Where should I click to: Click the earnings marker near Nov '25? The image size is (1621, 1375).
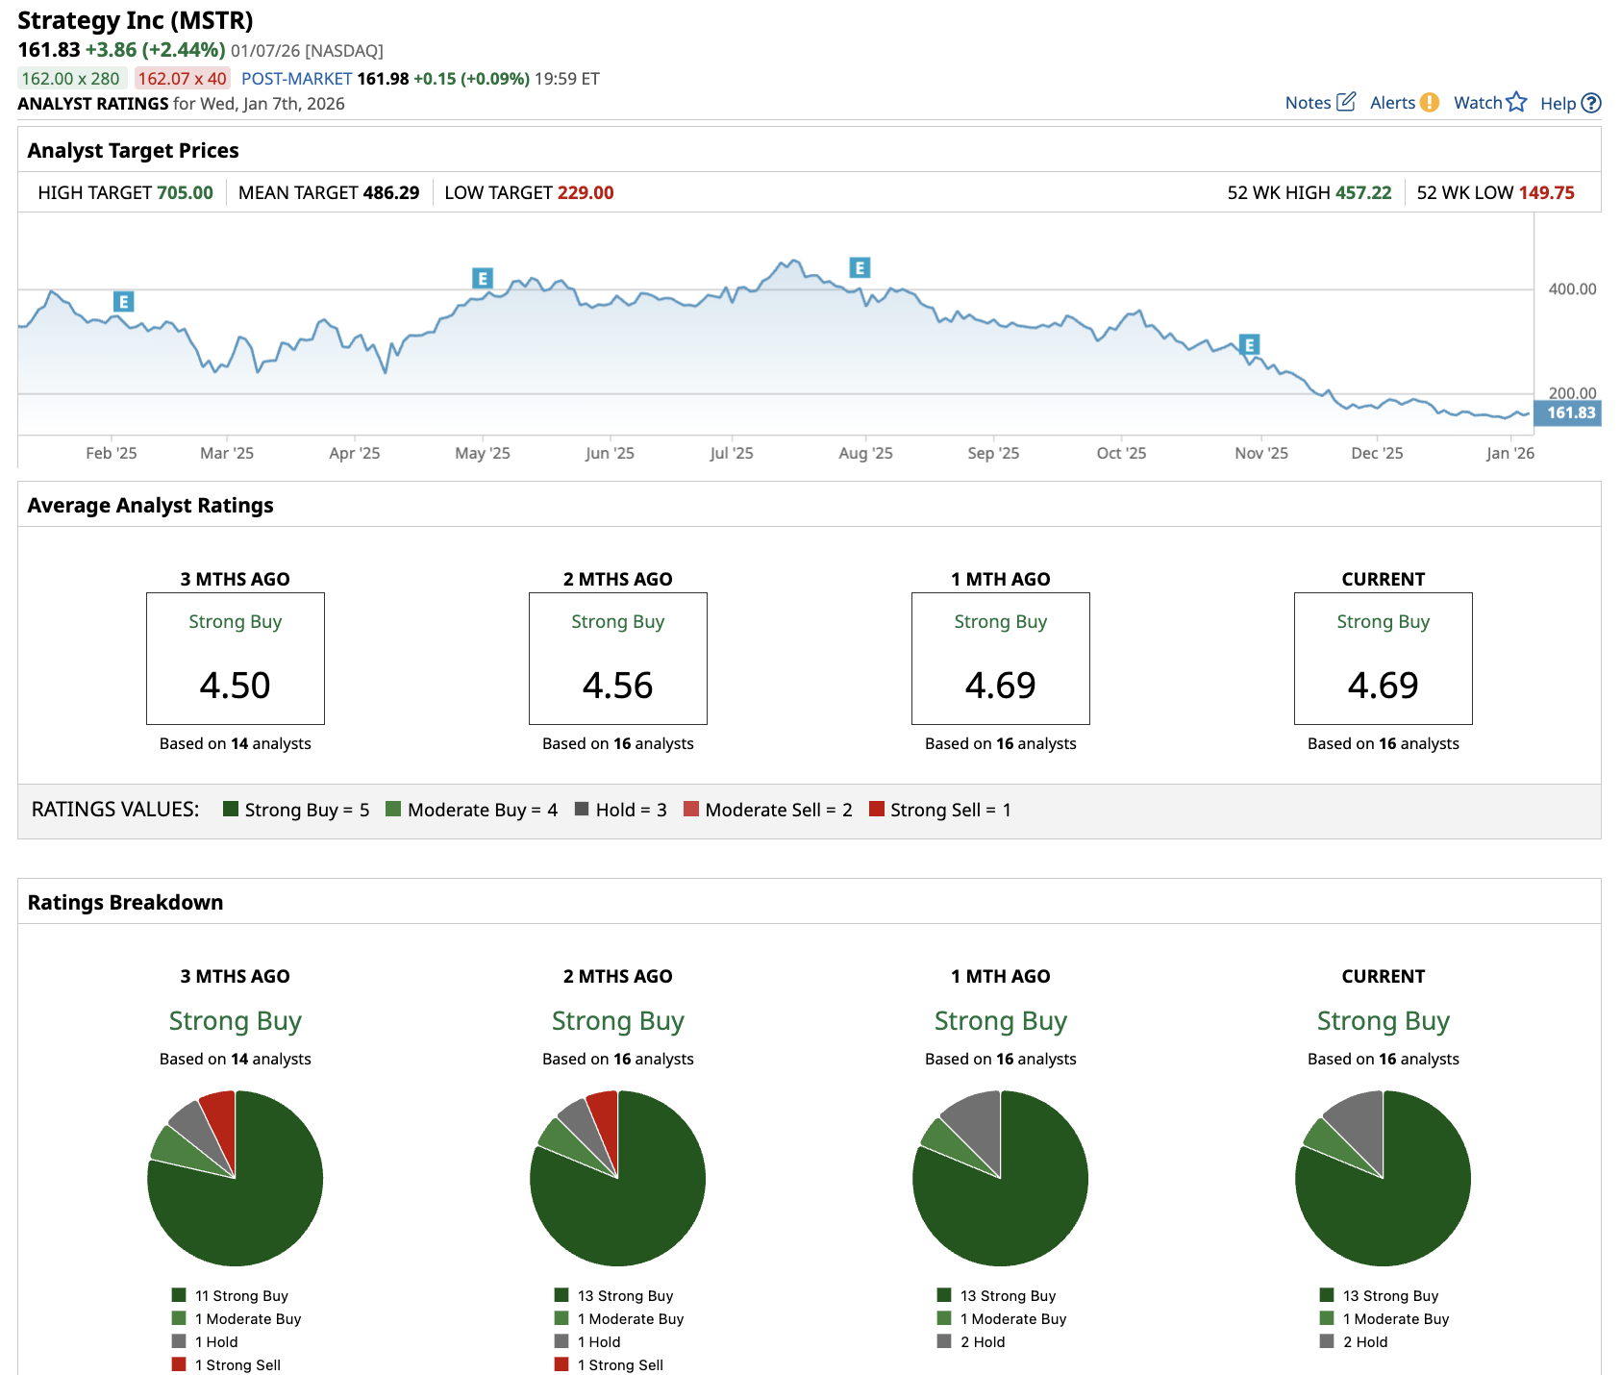[x=1249, y=345]
